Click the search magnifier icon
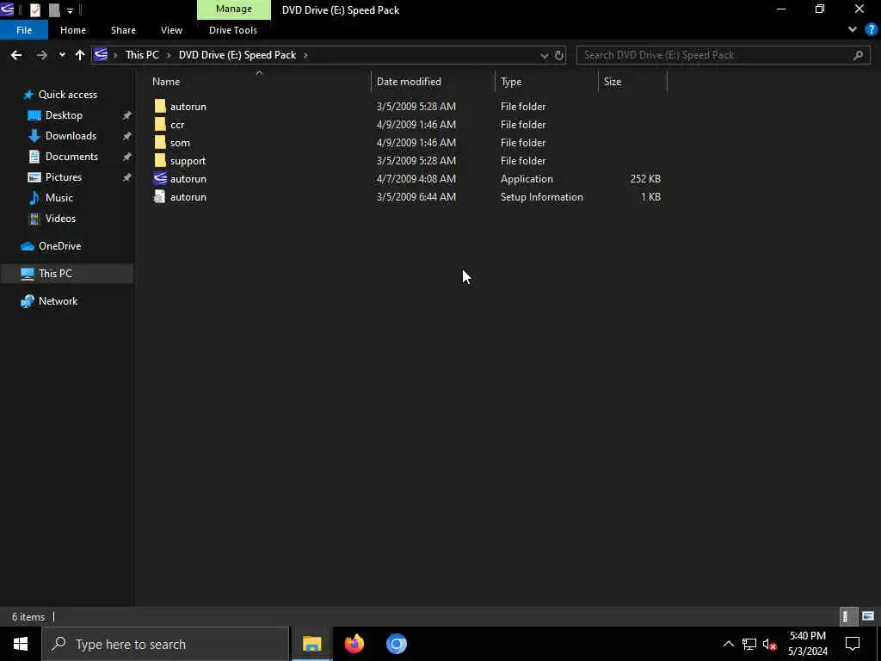 click(x=858, y=55)
